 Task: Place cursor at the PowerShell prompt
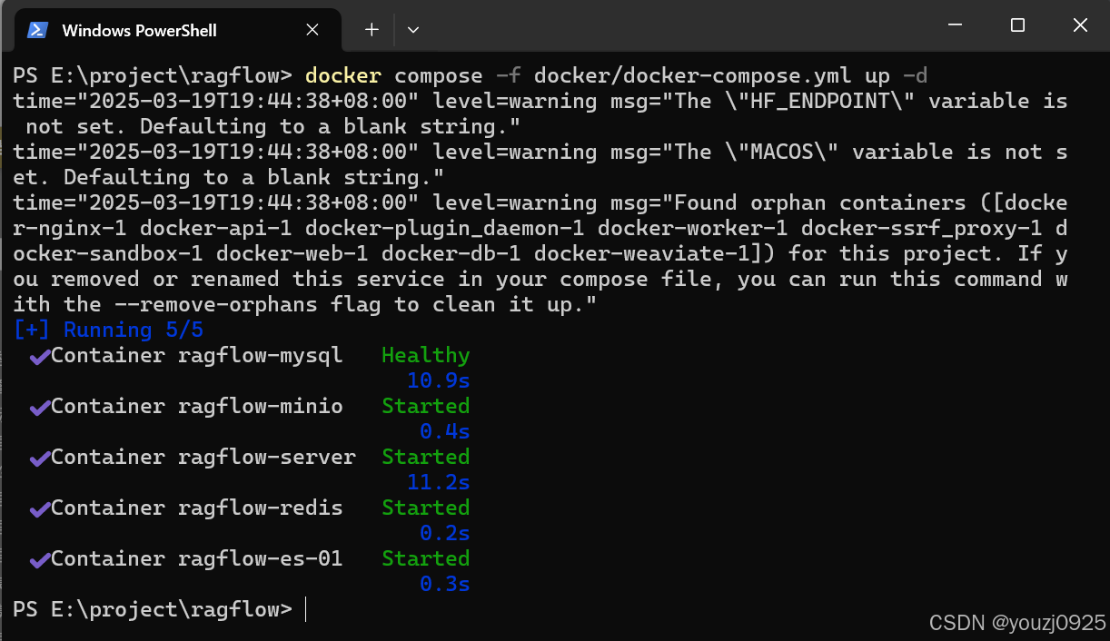pyautogui.click(x=306, y=609)
